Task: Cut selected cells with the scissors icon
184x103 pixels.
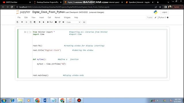Action: coord(26,22)
